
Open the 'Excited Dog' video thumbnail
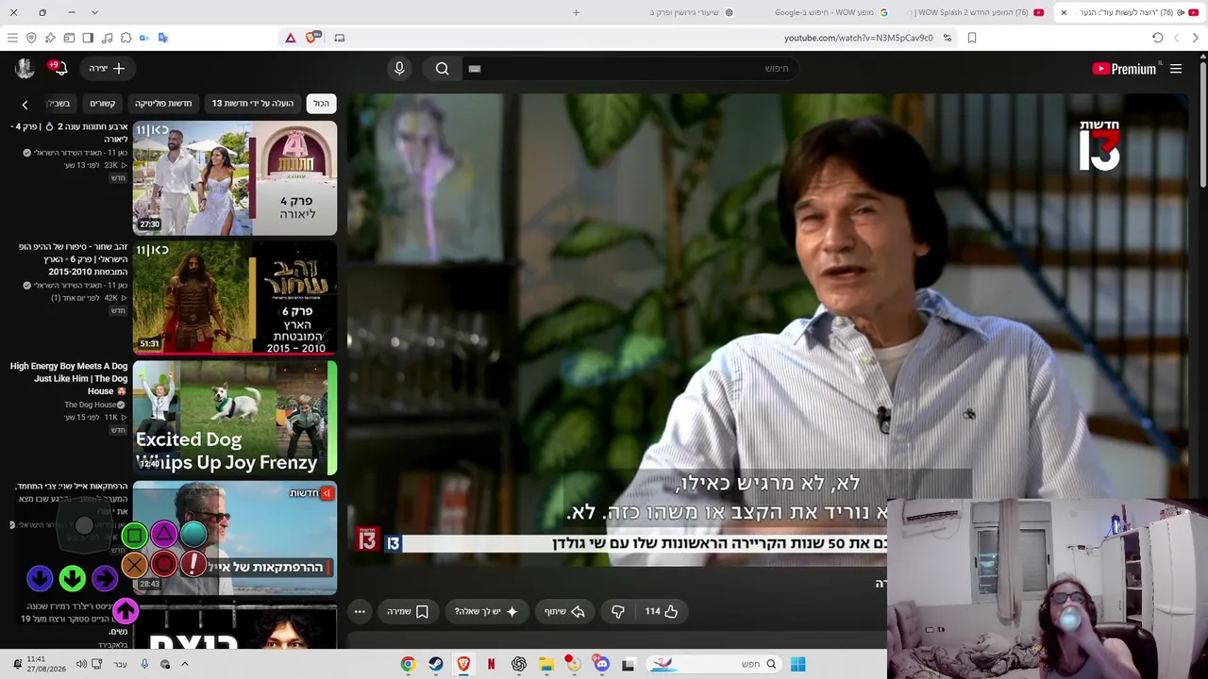[235, 418]
